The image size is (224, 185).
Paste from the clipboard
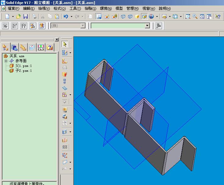57,16
